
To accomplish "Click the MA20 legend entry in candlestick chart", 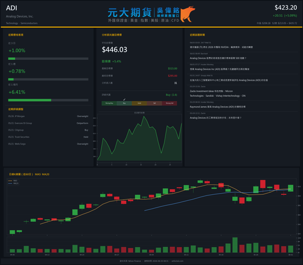I will 13,183.
